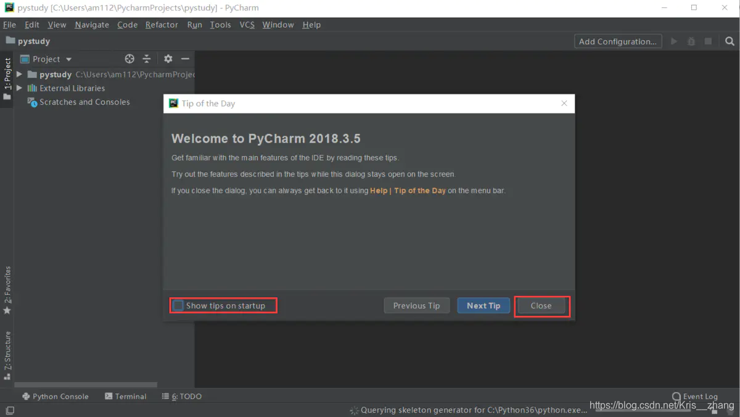Toggle the 1: Project side tab

click(7, 79)
